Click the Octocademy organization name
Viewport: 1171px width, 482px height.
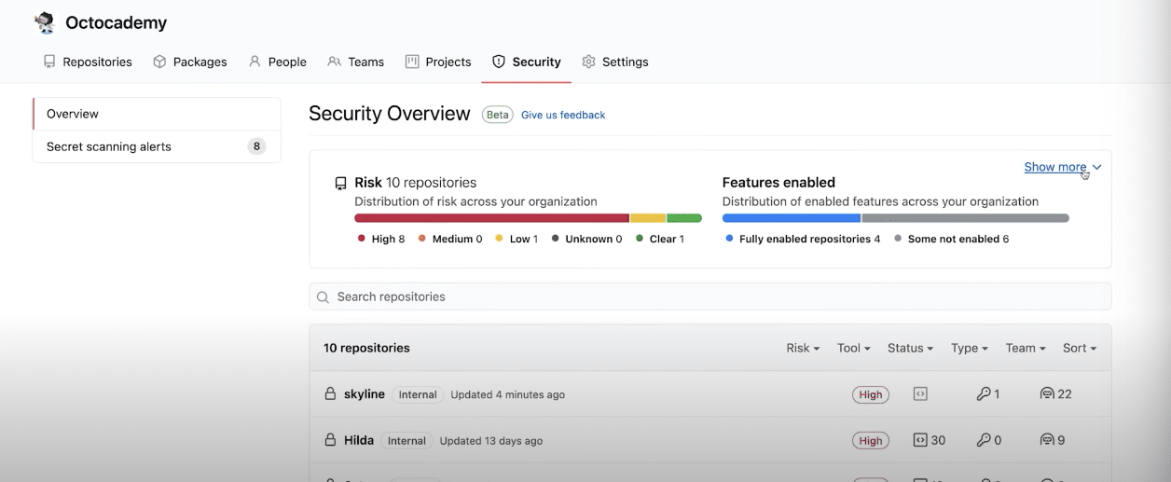pos(117,23)
